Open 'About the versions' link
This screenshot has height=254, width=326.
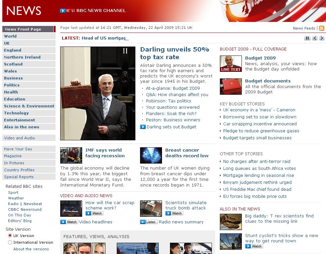click(31, 249)
